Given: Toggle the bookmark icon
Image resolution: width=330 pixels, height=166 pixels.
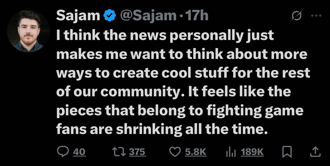Looking at the screenshot, I should coord(287,152).
